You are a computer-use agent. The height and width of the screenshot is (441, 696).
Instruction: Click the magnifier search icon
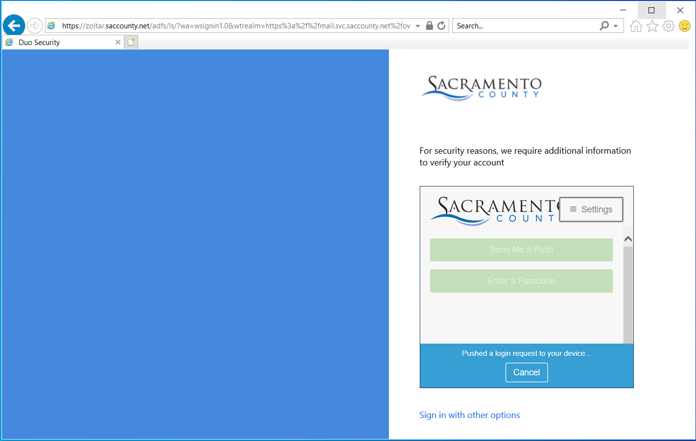(x=604, y=26)
